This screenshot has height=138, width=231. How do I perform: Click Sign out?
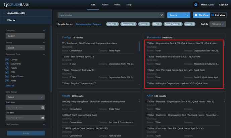[x=224, y=5]
